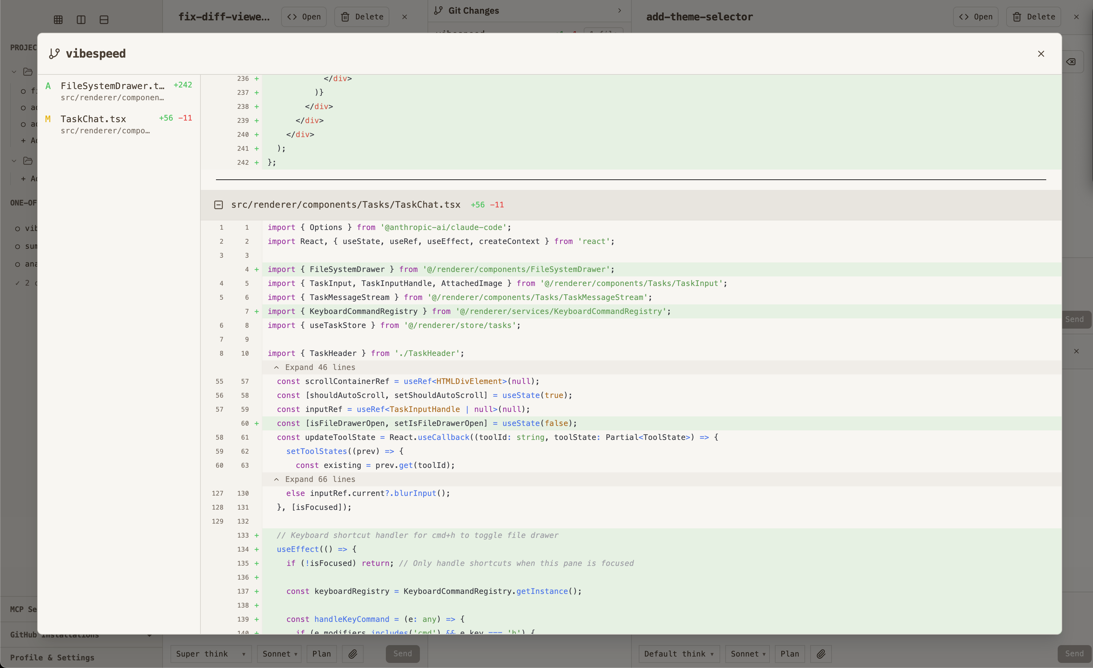Toggle Plan mode in right pane

coord(790,654)
